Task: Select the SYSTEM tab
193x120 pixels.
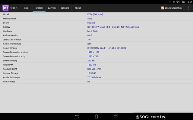Action: (39, 8)
